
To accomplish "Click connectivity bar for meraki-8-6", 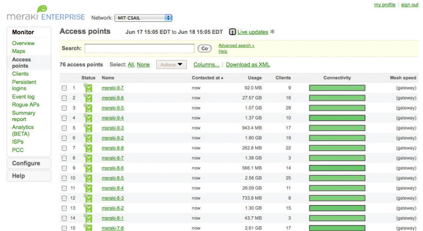I will click(337, 168).
